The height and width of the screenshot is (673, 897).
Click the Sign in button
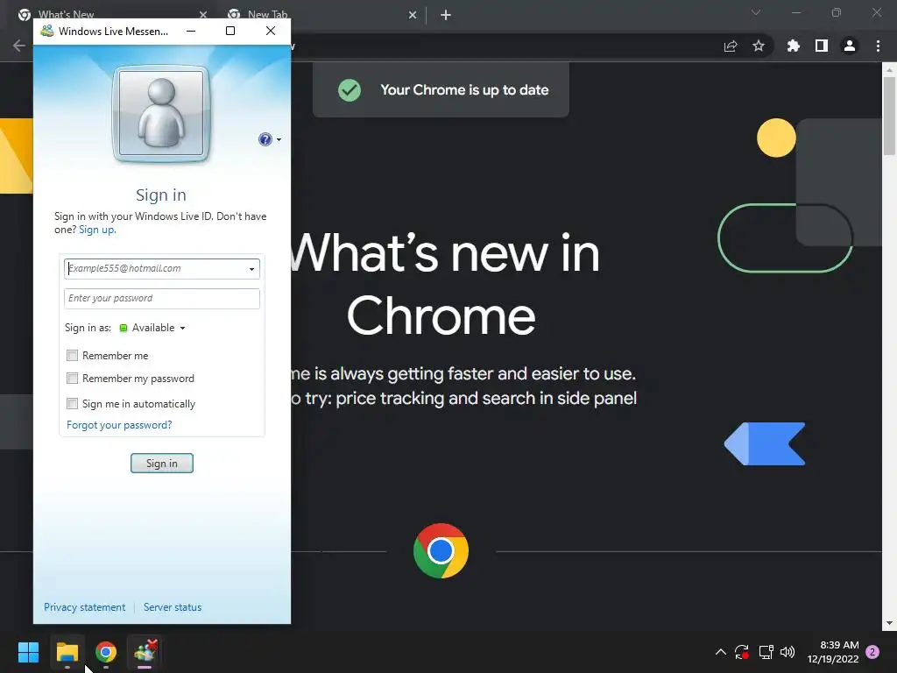coord(162,463)
